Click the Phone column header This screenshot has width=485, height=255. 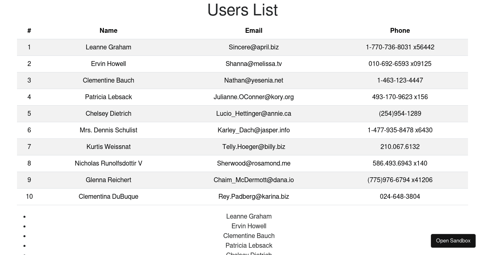[400, 31]
